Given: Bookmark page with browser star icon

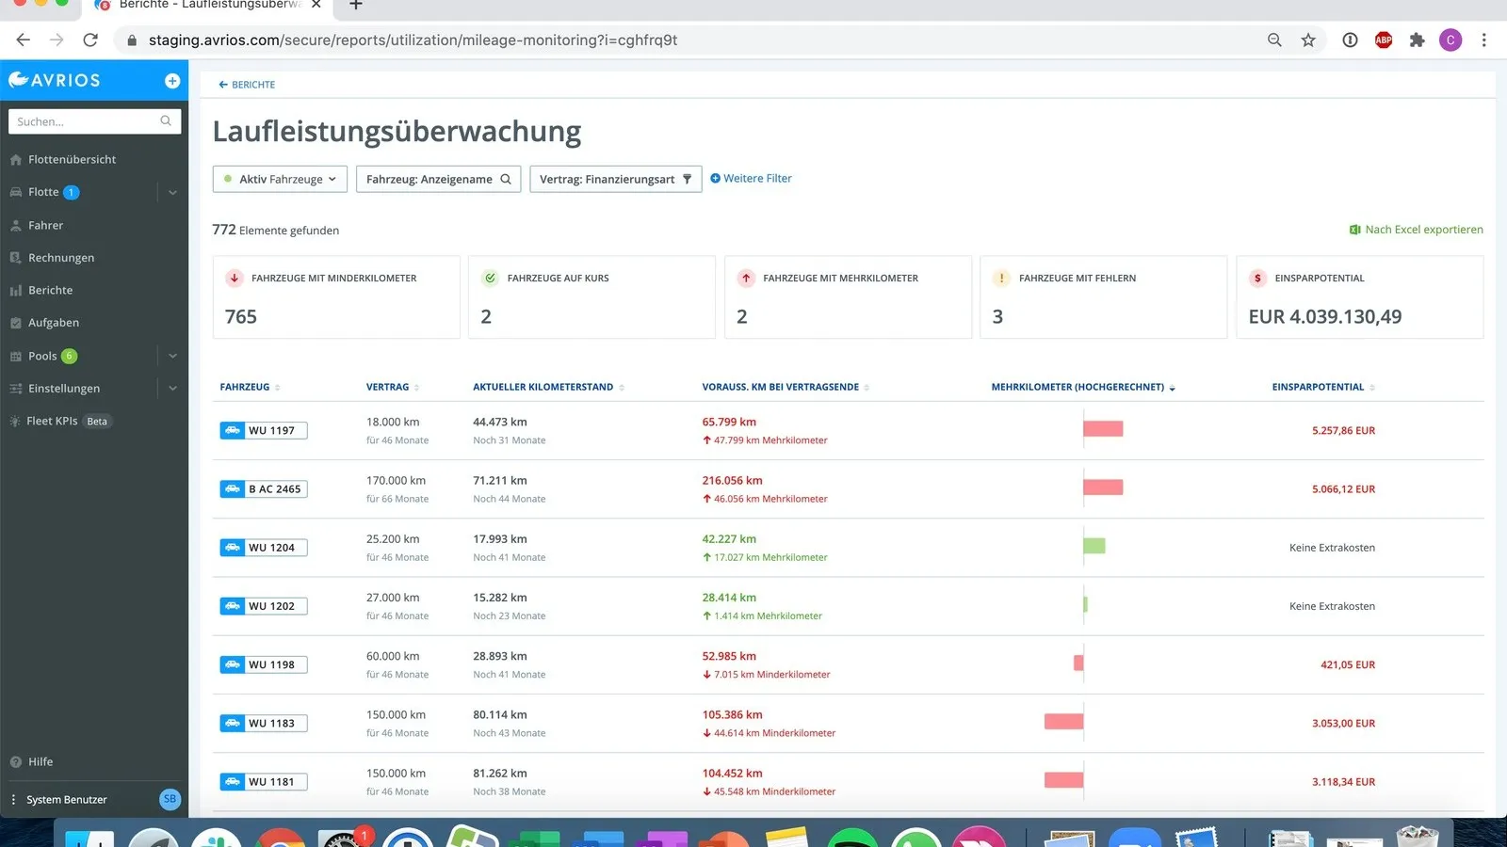Looking at the screenshot, I should [x=1308, y=40].
